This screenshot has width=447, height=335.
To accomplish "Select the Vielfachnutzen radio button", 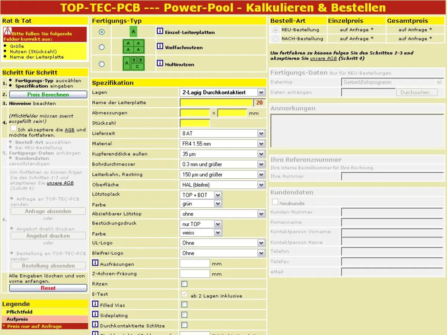I will [102, 47].
